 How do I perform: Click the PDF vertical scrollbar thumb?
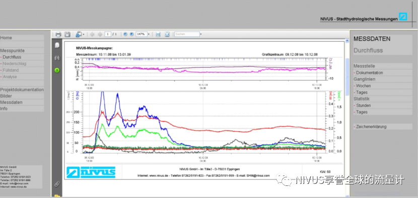pyautogui.click(x=347, y=77)
